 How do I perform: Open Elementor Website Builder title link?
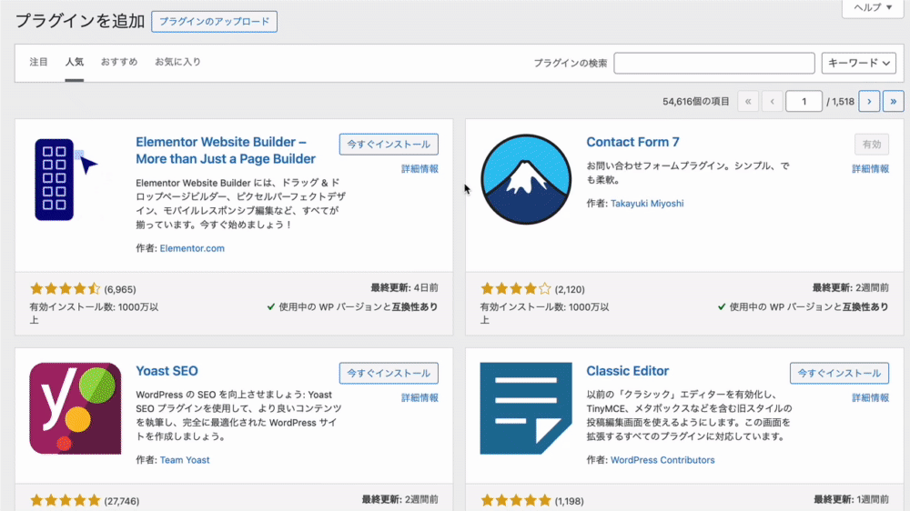(226, 150)
